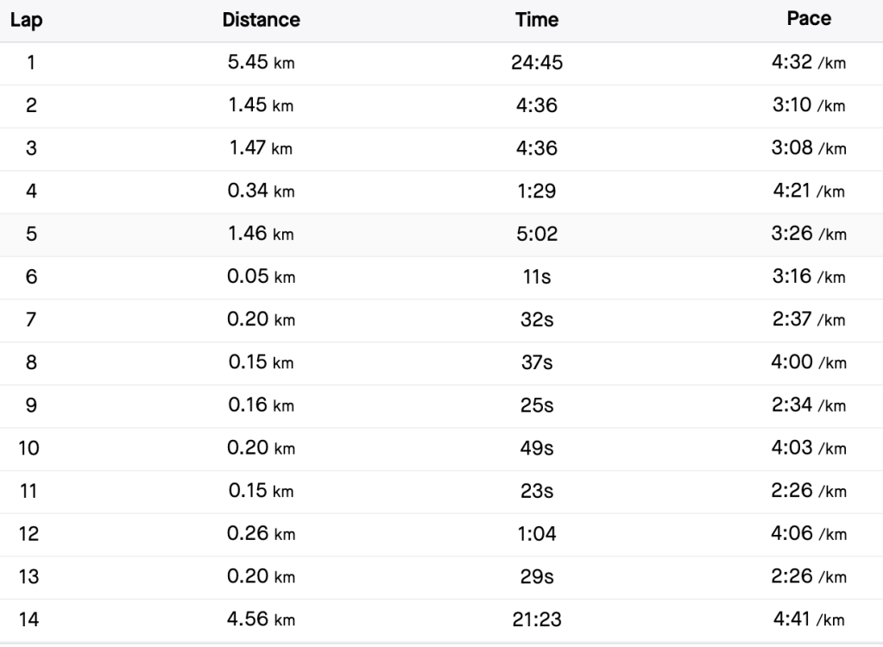This screenshot has width=883, height=647.
Task: Click the Distance column header
Action: pos(261,20)
